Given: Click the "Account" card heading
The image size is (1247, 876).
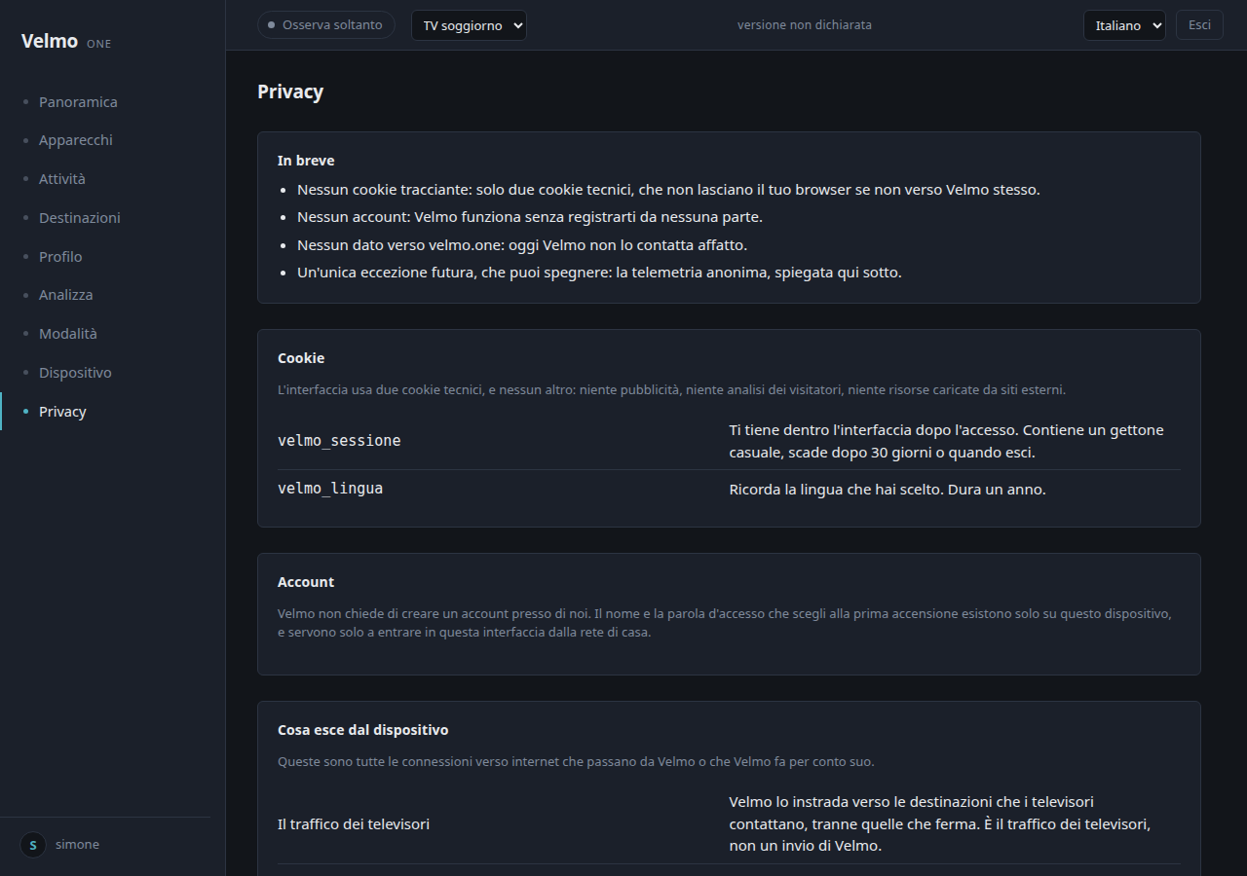Looking at the screenshot, I should pos(306,582).
